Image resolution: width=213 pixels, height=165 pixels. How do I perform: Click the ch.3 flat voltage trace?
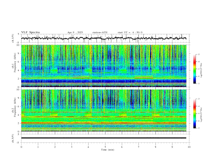(x=104, y=138)
